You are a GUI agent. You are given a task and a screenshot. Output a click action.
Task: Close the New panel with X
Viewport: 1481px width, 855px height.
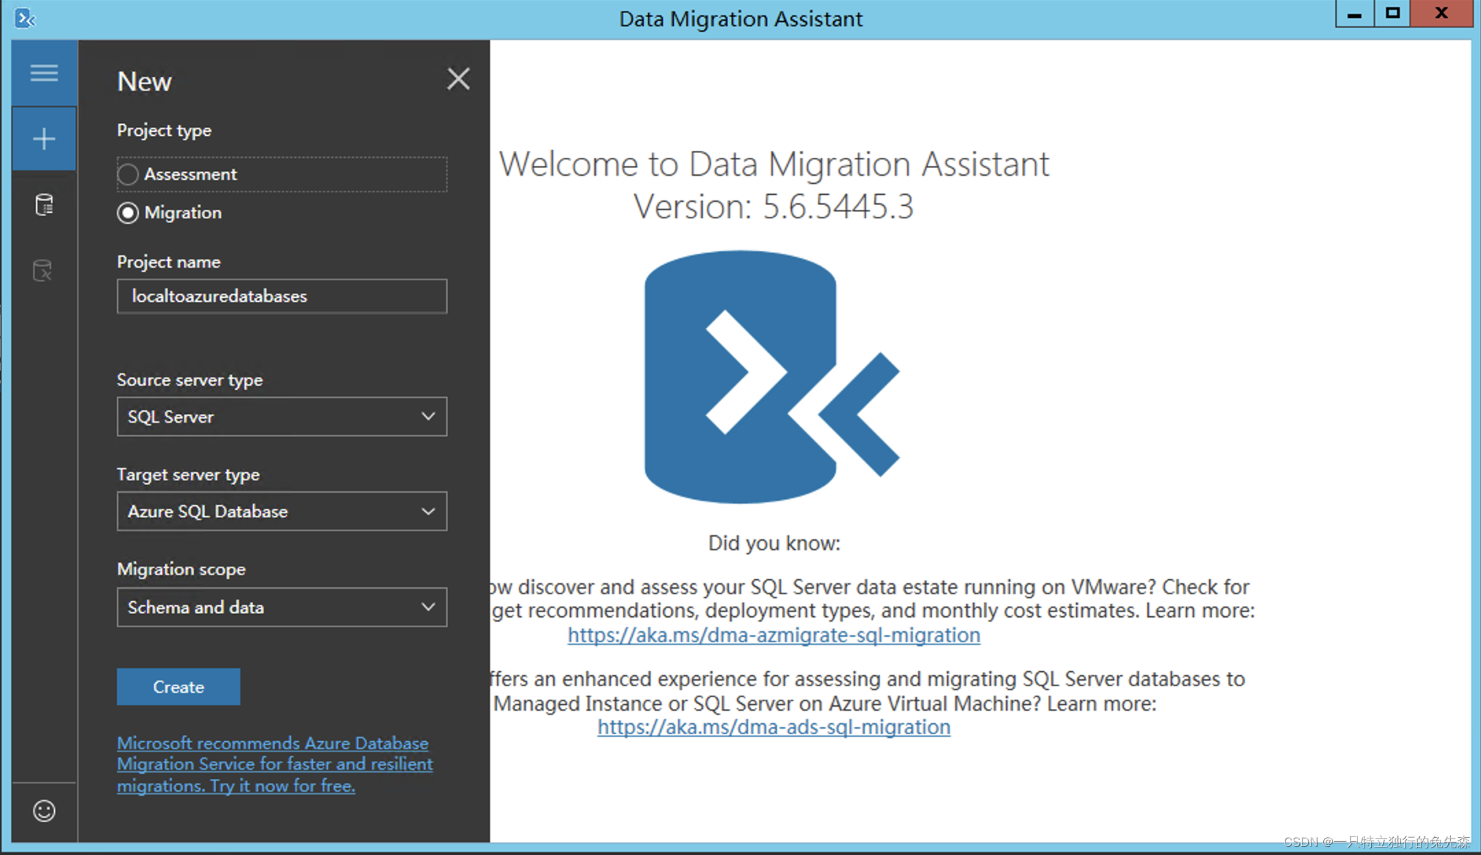point(458,79)
